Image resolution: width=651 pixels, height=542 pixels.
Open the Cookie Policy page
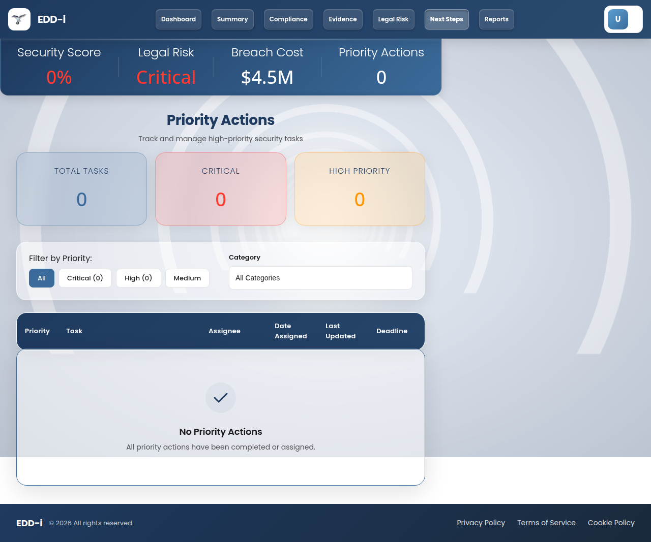click(611, 523)
